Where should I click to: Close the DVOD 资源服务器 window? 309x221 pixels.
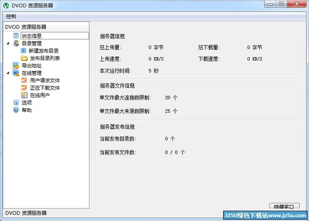(297, 4)
